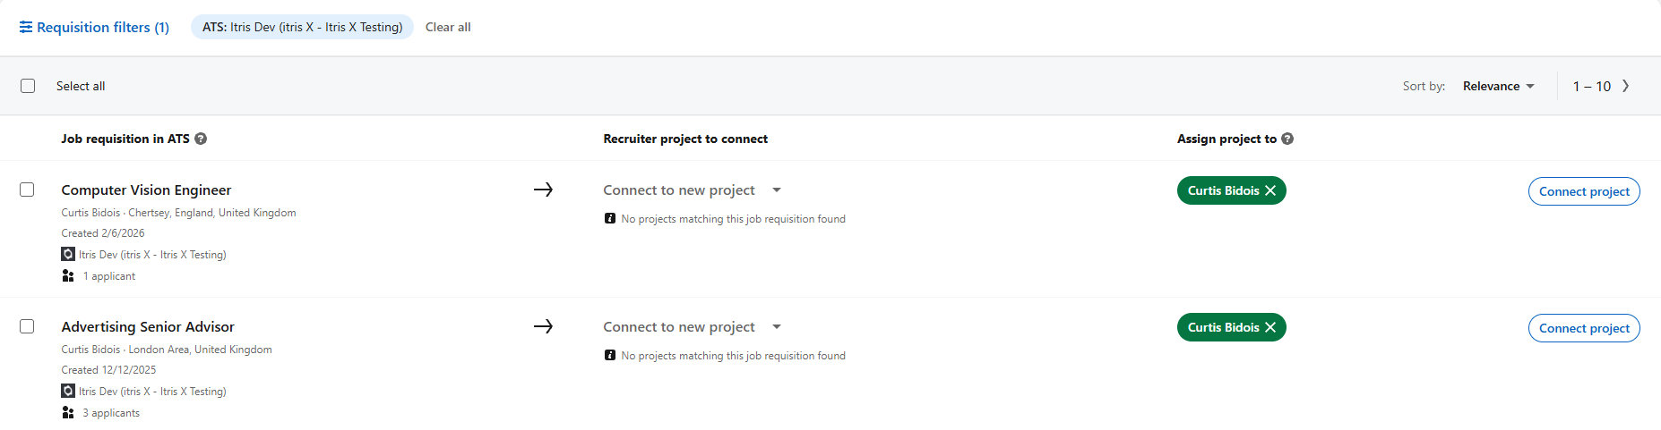Click Connect project for Computer Vision Engineer
Viewport: 1661px width, 430px height.
pos(1584,191)
